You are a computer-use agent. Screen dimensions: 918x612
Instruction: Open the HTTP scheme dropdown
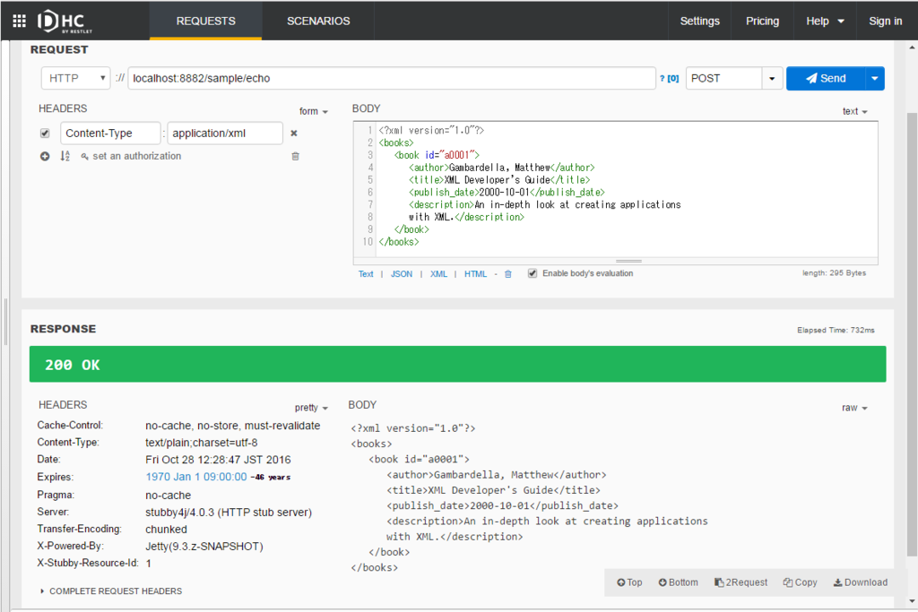[76, 78]
